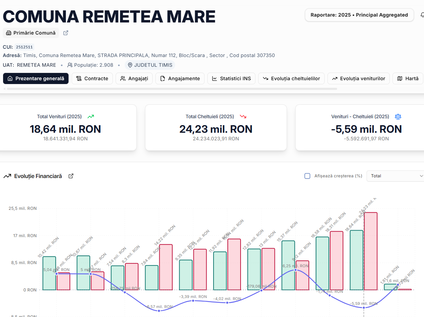Click the 2025 red expenses bar in chart
Screen dimensions: 424x317
point(371,251)
